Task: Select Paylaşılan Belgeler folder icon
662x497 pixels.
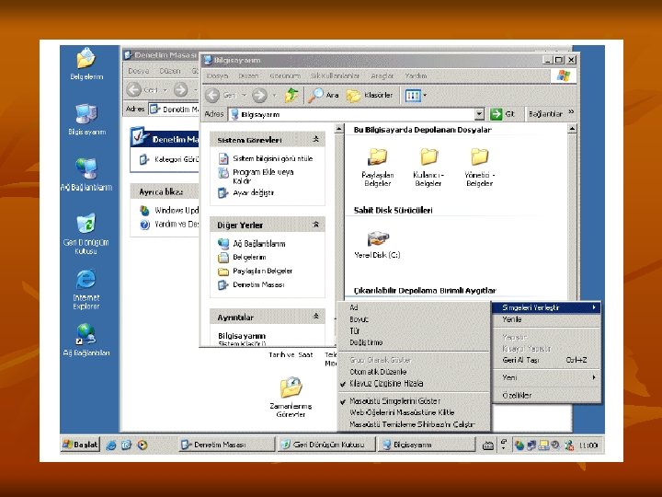Action: click(378, 168)
